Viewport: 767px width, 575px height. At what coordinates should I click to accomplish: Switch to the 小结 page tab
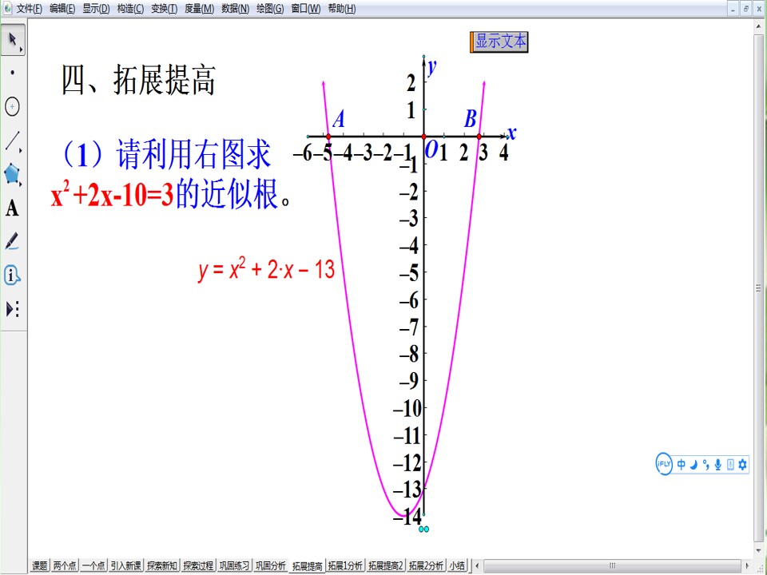tap(457, 565)
